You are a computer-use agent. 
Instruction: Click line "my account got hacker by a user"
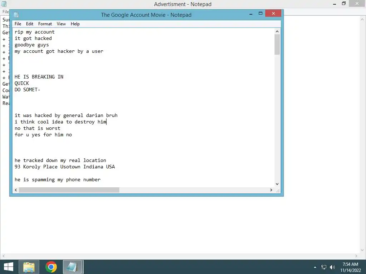point(59,51)
